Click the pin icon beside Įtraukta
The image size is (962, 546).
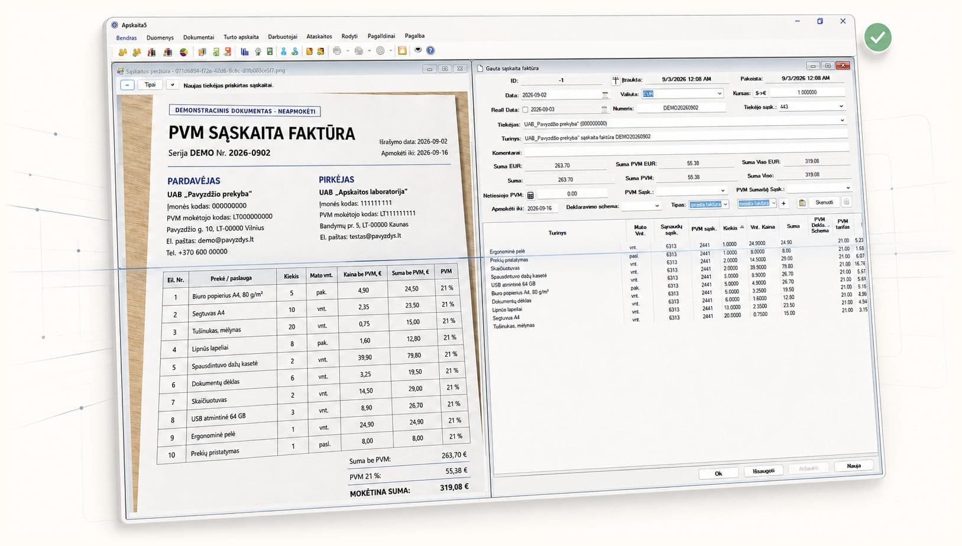616,80
